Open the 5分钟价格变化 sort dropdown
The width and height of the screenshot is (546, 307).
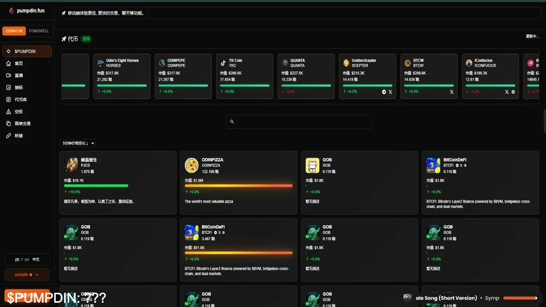pos(77,143)
